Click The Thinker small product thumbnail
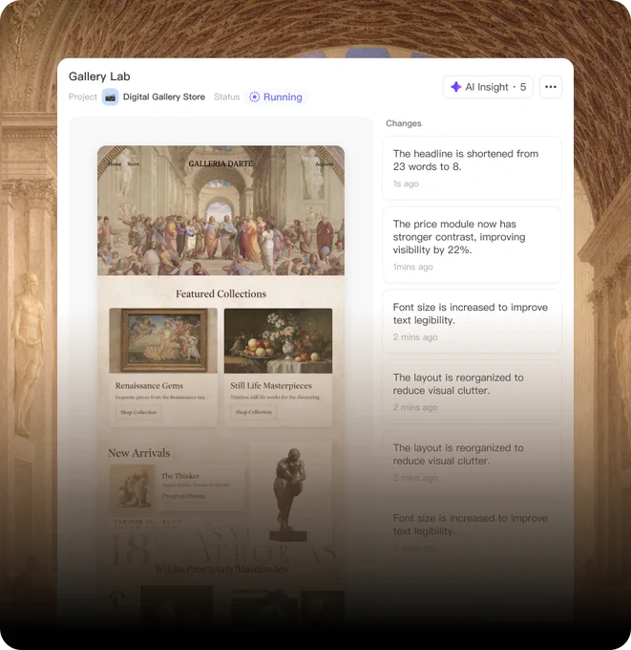631x650 pixels. tap(132, 487)
